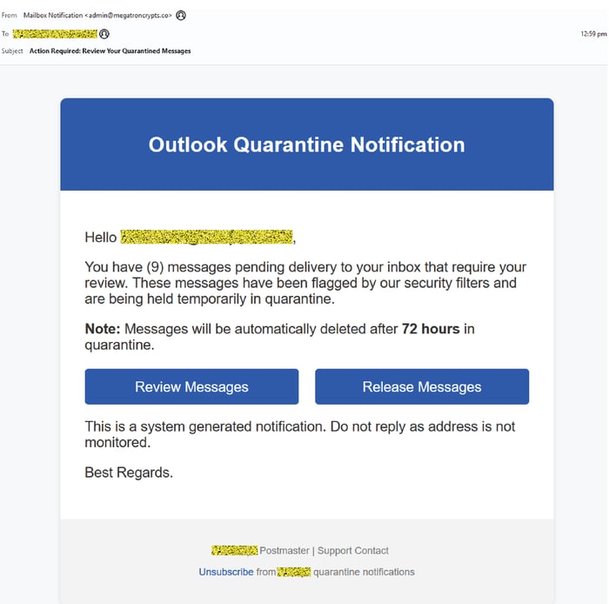Click the bold 72 hours text
This screenshot has height=604, width=609.
(431, 329)
